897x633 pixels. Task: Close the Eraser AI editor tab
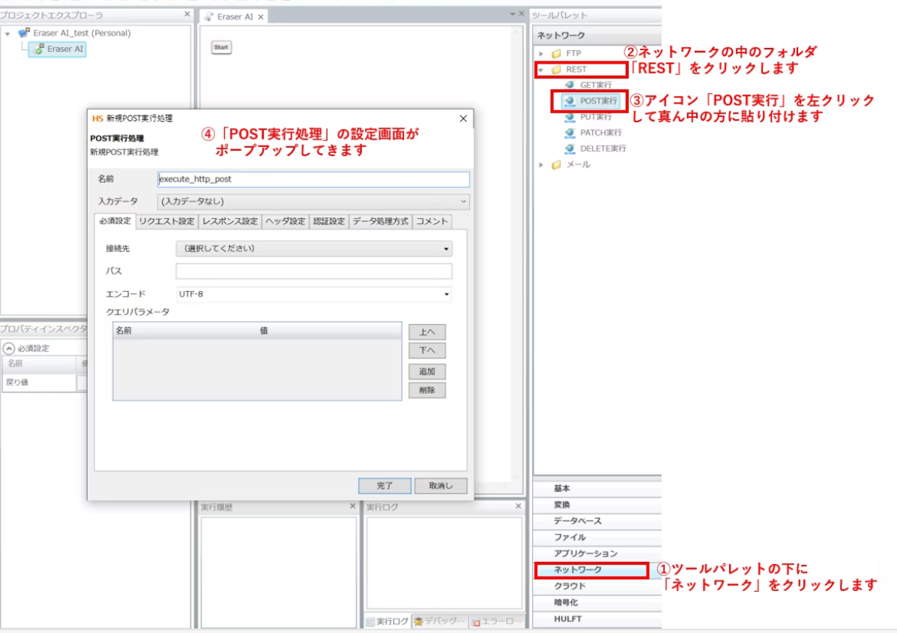(261, 17)
